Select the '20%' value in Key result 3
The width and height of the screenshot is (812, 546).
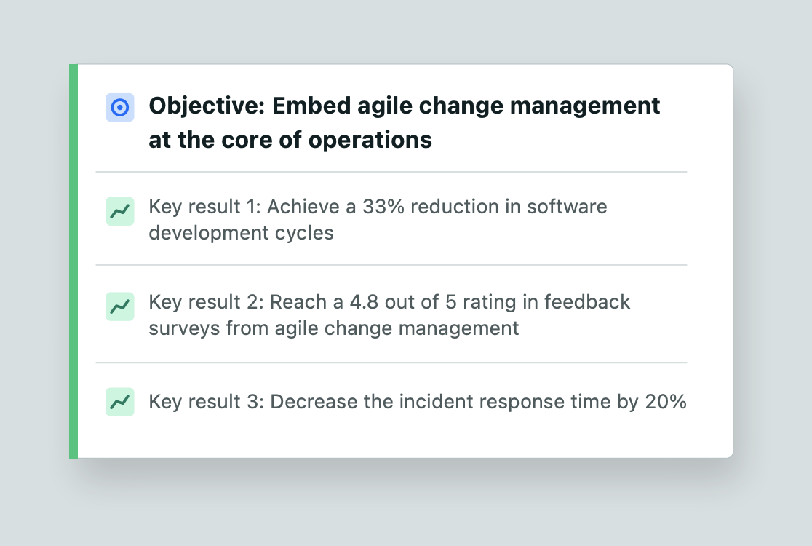coord(666,402)
